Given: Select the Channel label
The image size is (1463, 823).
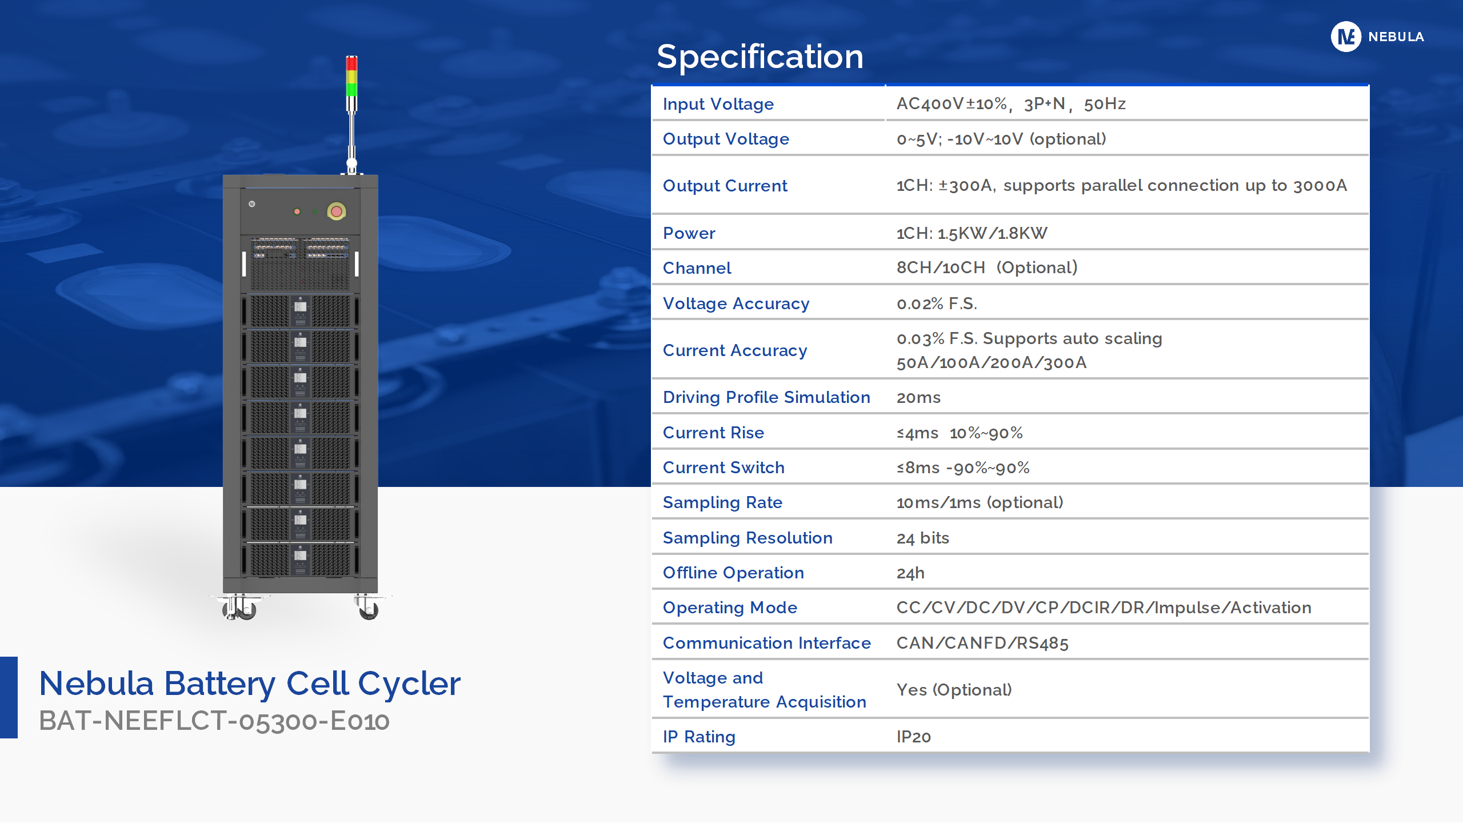Looking at the screenshot, I should (697, 268).
